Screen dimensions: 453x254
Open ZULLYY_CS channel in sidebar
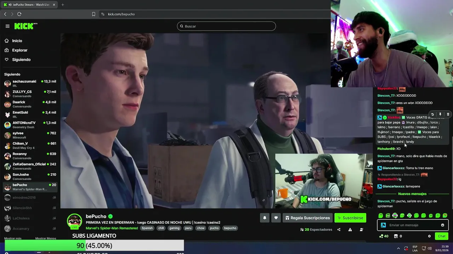[30, 94]
